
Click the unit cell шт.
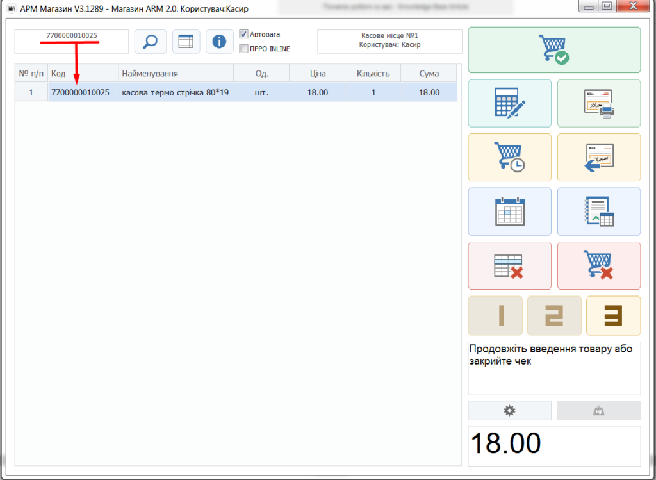point(261,92)
